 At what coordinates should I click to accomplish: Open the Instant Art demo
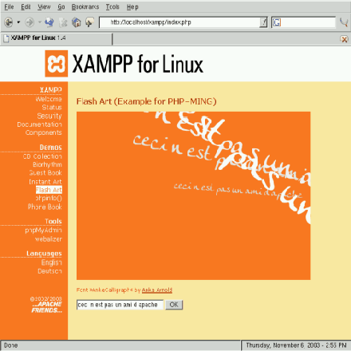[45, 182]
